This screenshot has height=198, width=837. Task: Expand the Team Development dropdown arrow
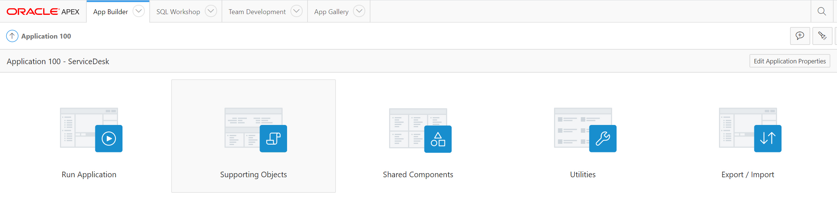(x=296, y=11)
